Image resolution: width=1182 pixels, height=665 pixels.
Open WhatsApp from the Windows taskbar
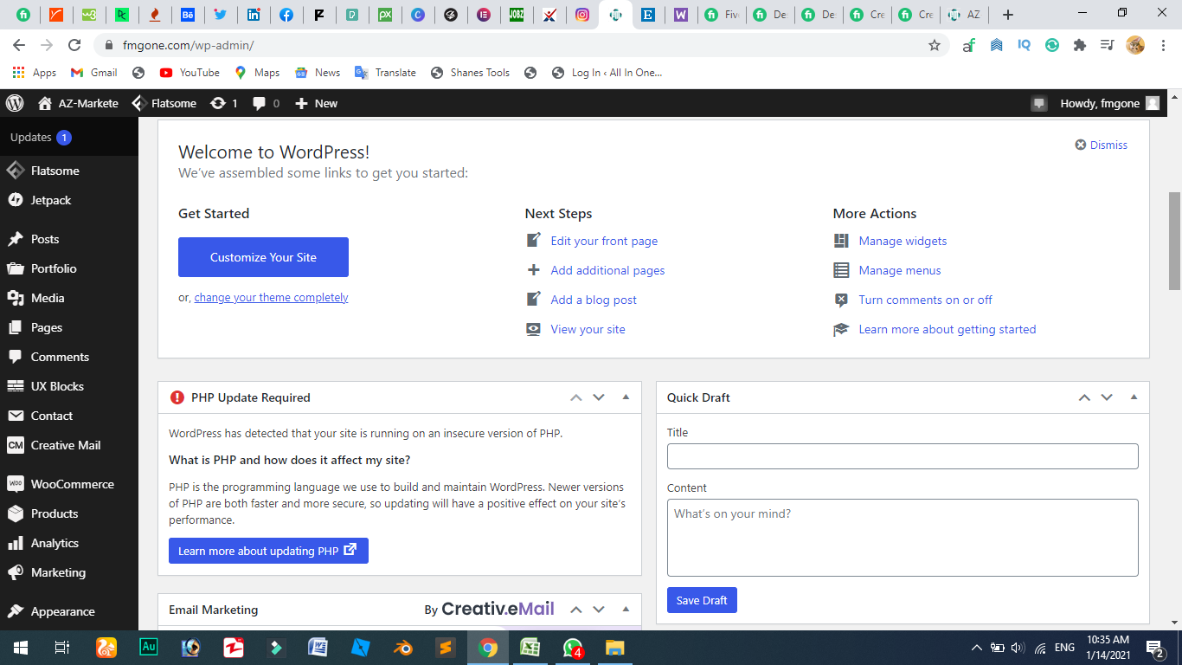click(x=572, y=648)
